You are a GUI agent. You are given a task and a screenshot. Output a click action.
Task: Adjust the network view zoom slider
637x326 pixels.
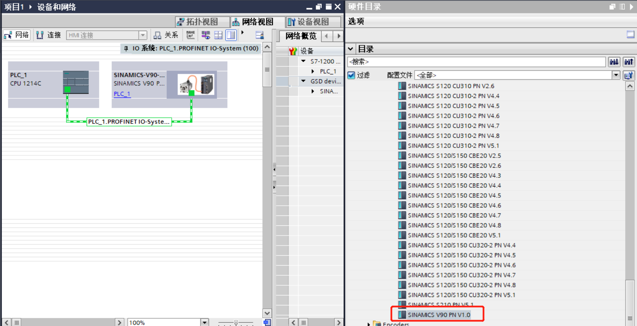(236, 323)
